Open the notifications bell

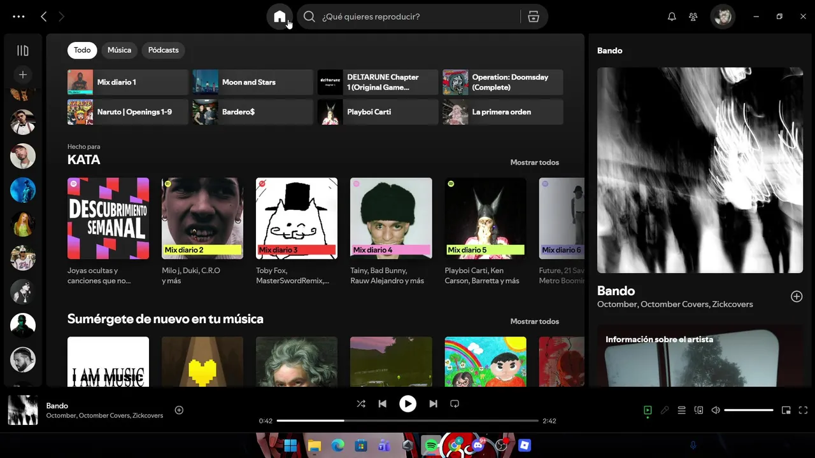(x=672, y=17)
